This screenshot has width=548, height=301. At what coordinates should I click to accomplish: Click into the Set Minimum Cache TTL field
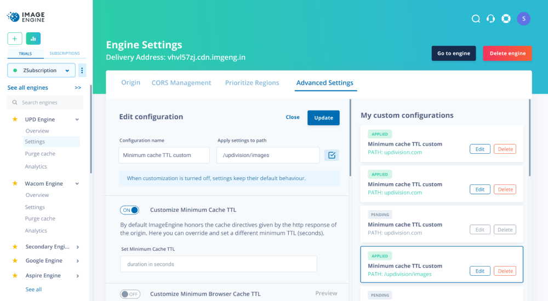(219, 264)
